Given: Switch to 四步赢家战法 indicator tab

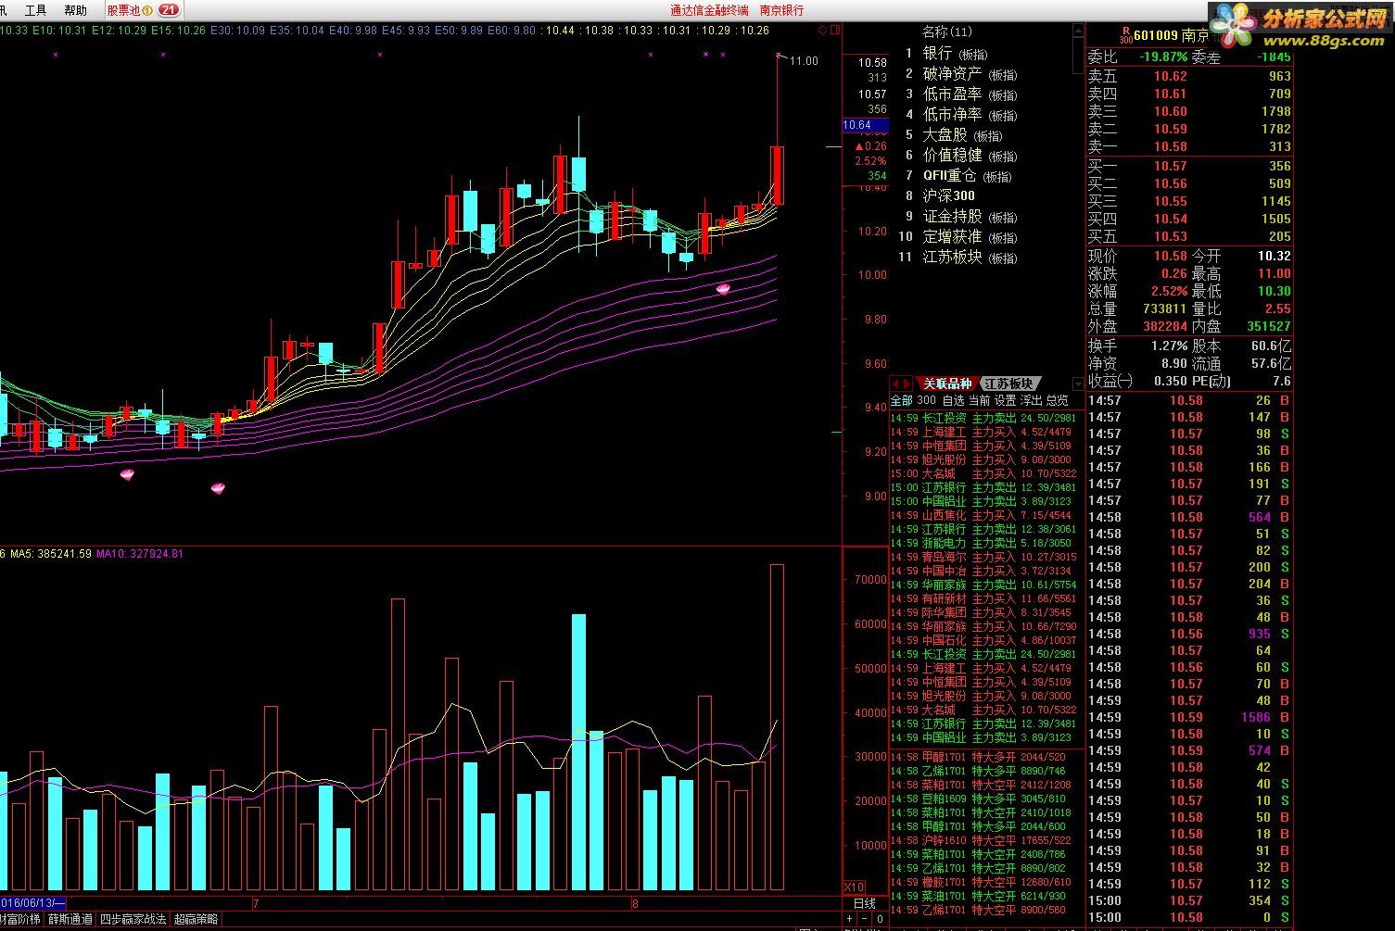Looking at the screenshot, I should (x=133, y=919).
